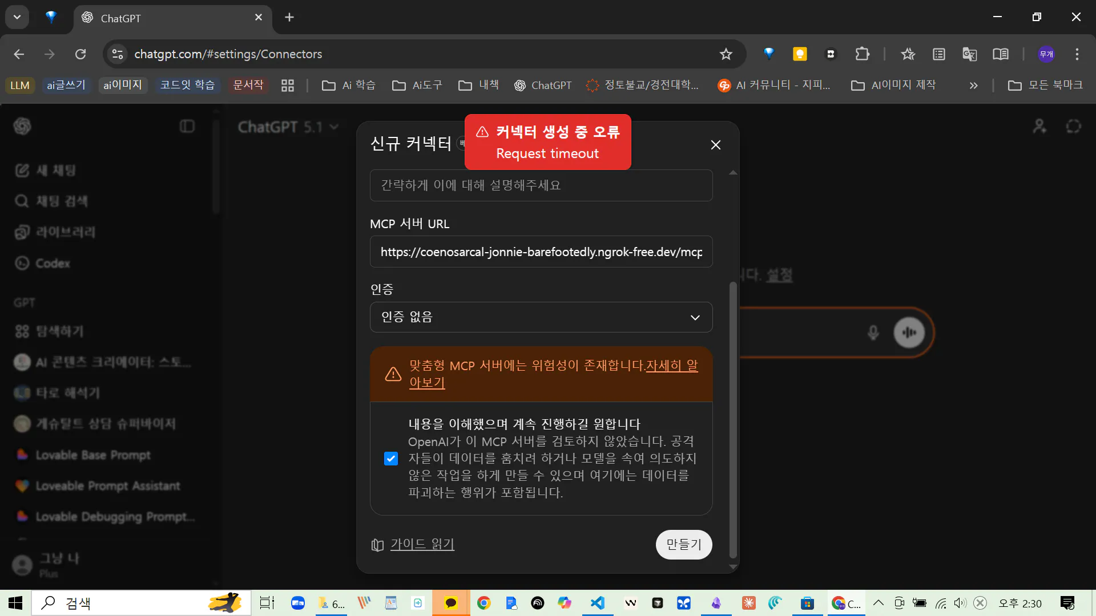Click the '설정' settings link behind dialog
Image resolution: width=1096 pixels, height=616 pixels.
click(779, 275)
